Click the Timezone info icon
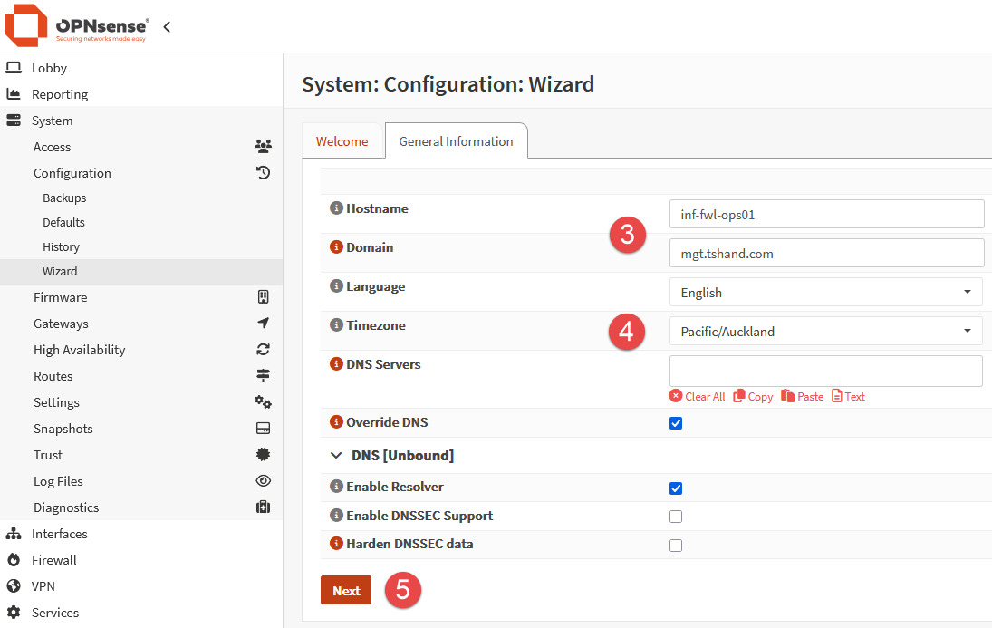 point(336,325)
